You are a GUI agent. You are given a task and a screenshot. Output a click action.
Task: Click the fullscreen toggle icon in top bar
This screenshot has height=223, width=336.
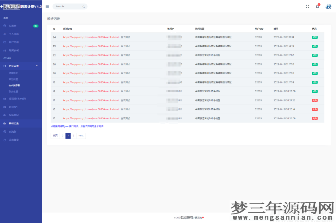307,6
